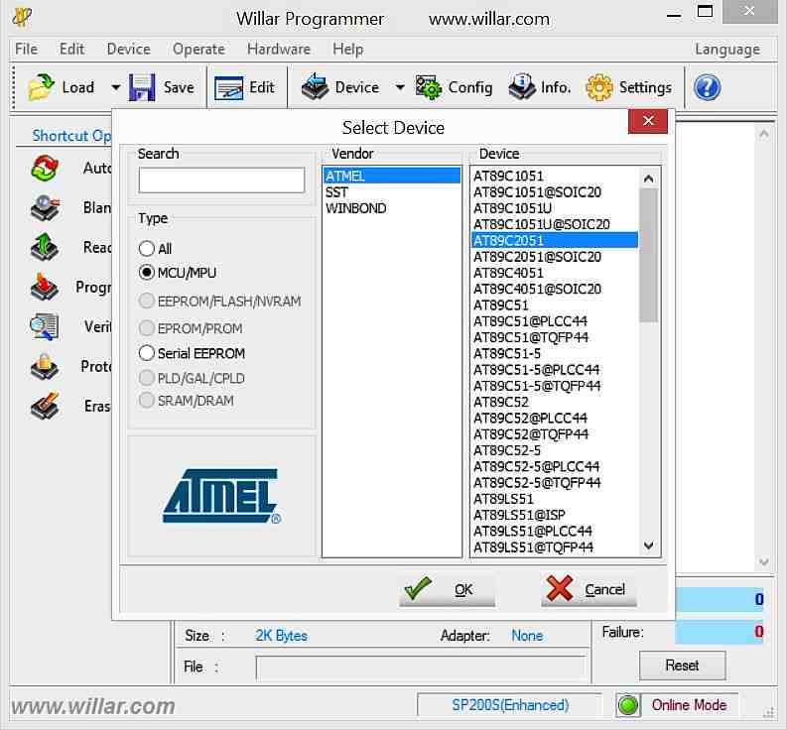Open the Edit menu

[x=71, y=50]
